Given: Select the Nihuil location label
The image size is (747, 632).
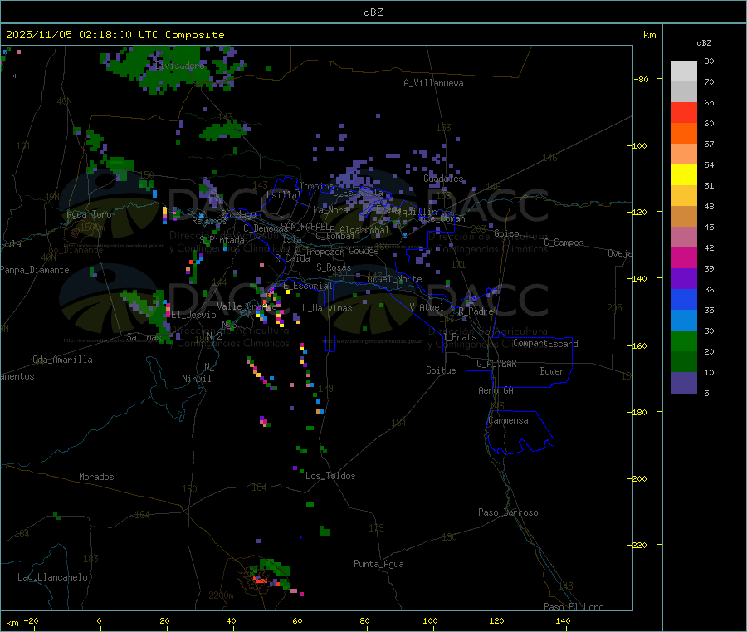Looking at the screenshot, I should pyautogui.click(x=197, y=379).
